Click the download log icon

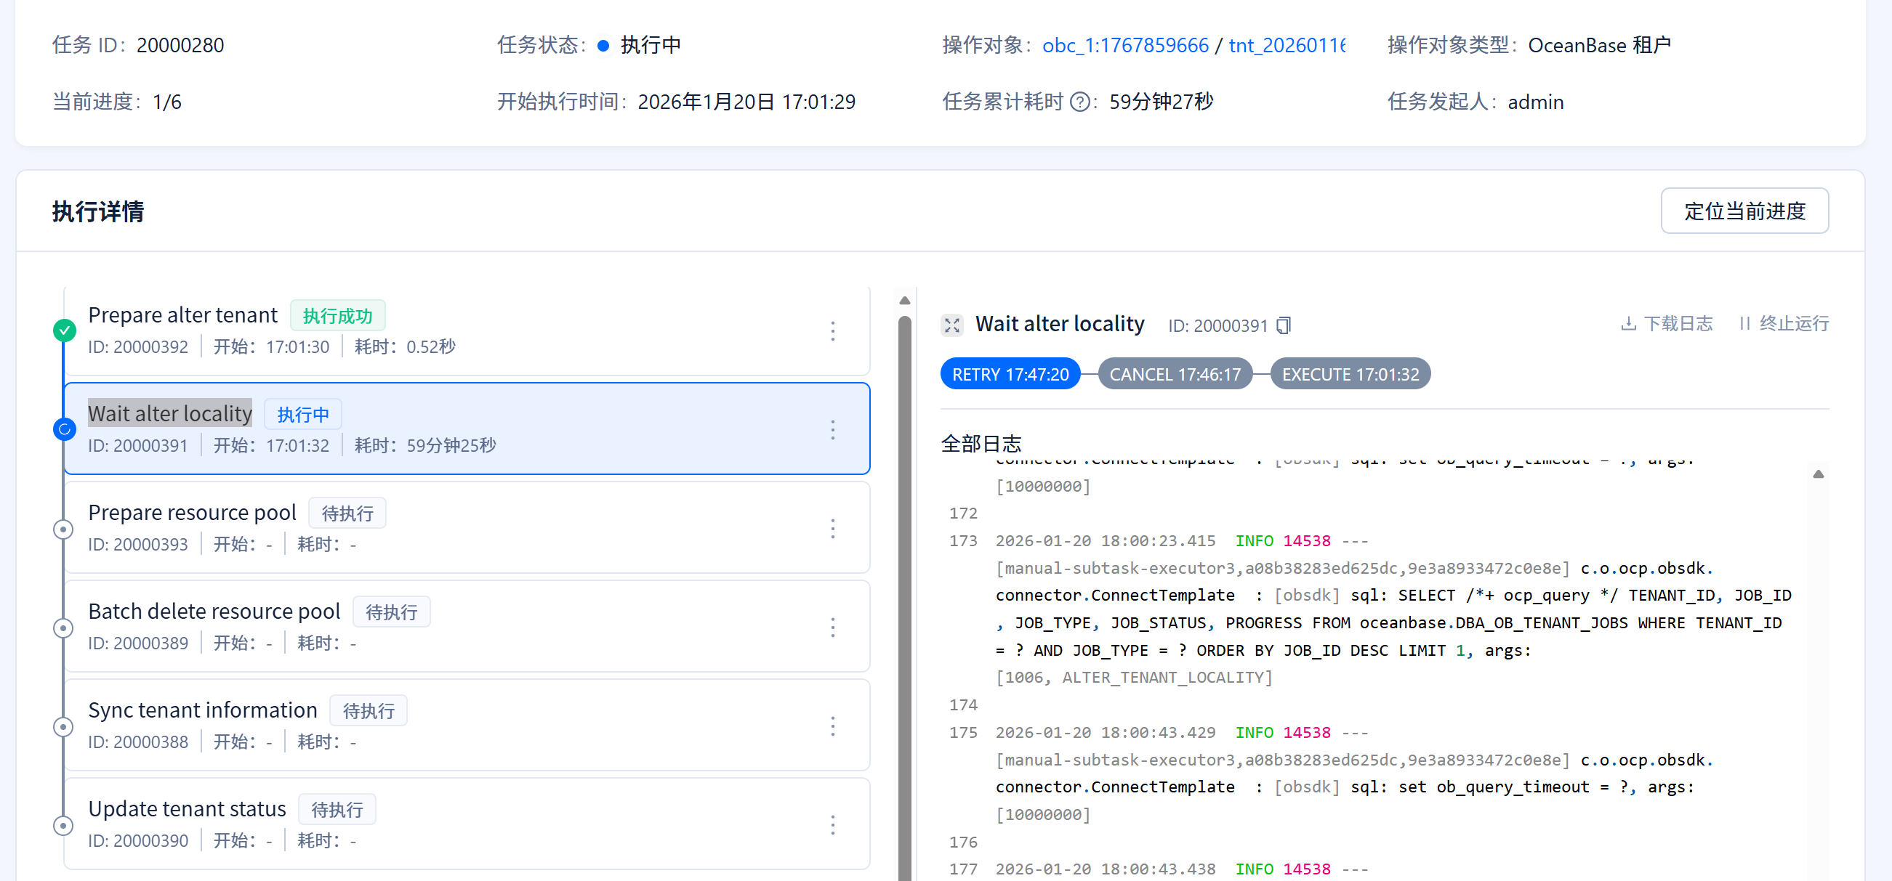tap(1627, 324)
